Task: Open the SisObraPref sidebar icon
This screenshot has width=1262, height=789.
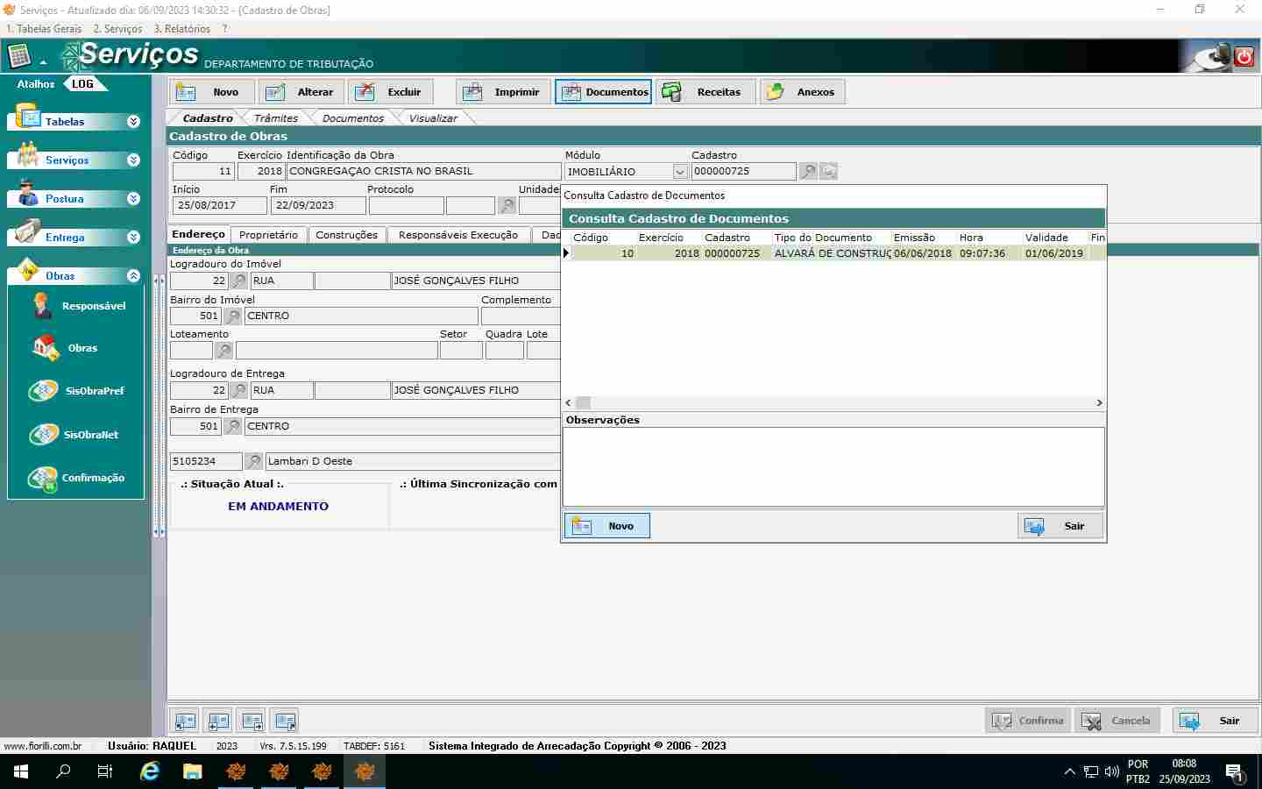Action: [x=43, y=391]
